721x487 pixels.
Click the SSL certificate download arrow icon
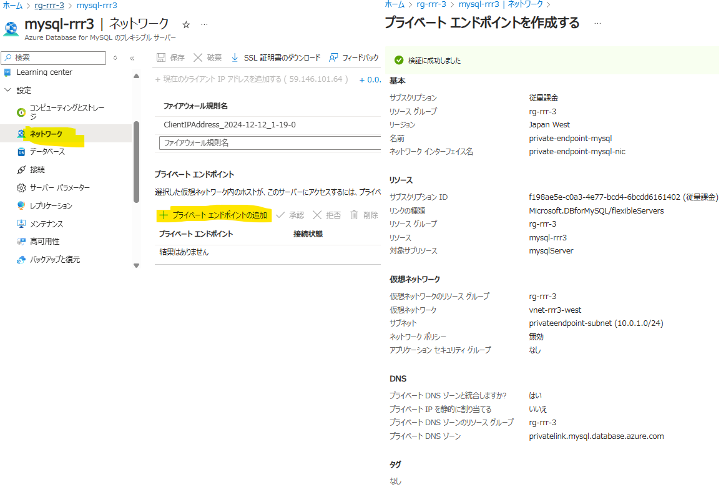(235, 57)
